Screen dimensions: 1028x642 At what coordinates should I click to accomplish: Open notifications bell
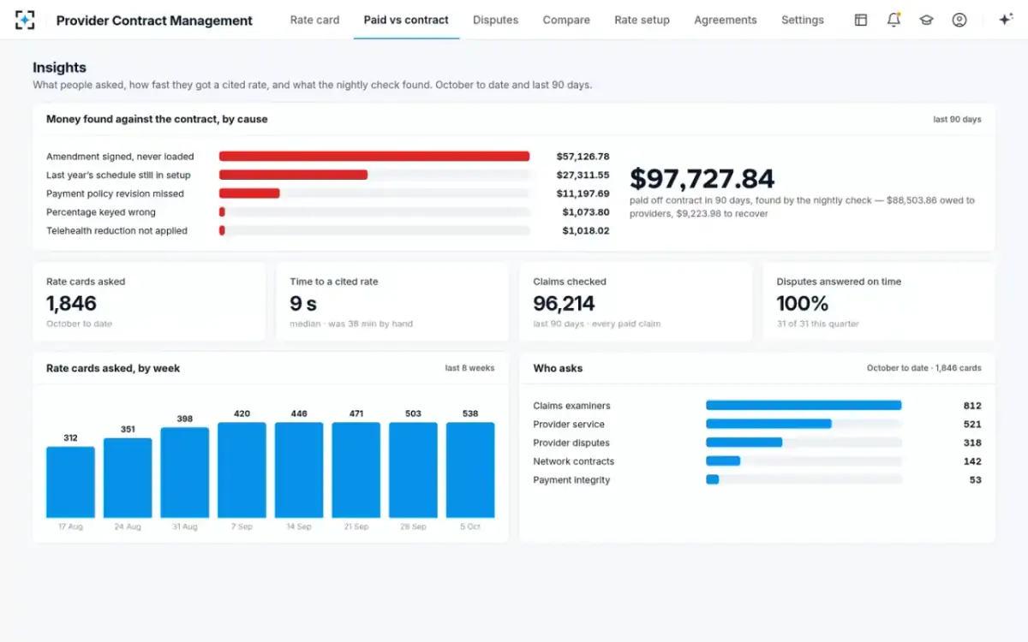[x=894, y=20]
